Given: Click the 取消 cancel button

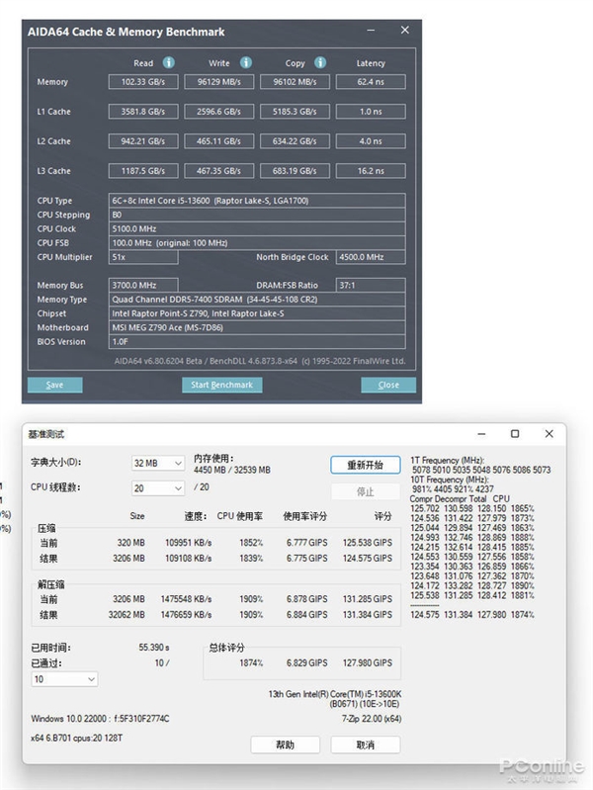Looking at the screenshot, I should [366, 745].
